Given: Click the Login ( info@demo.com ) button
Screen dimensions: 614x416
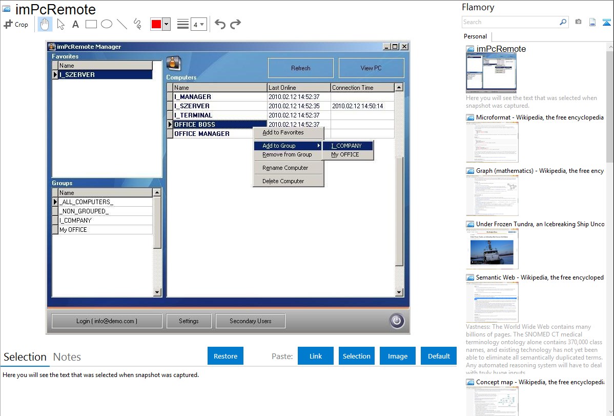Looking at the screenshot, I should click(x=107, y=321).
